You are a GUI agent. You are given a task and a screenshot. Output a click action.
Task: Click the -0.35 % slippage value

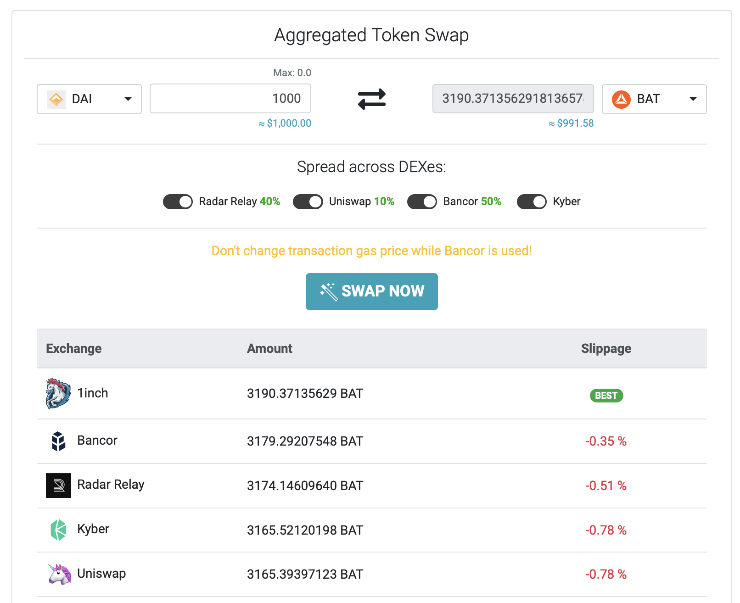click(x=606, y=441)
